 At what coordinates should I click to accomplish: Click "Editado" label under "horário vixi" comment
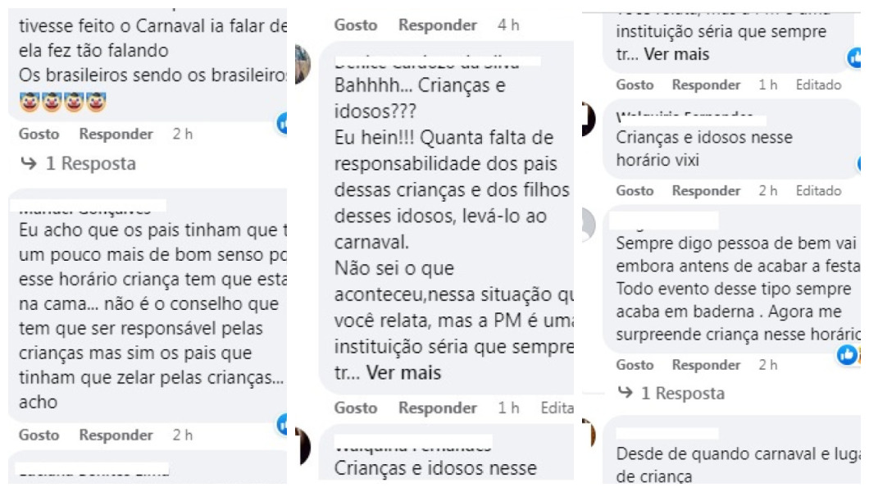tap(818, 191)
